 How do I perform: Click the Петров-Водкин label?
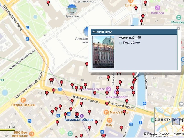(23, 105)
